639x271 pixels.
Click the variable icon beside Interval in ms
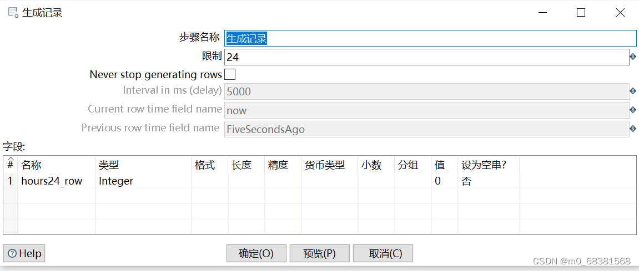633,91
